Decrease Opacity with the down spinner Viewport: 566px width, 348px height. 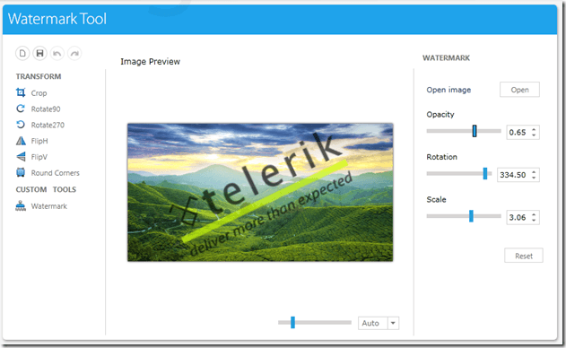pyautogui.click(x=534, y=135)
